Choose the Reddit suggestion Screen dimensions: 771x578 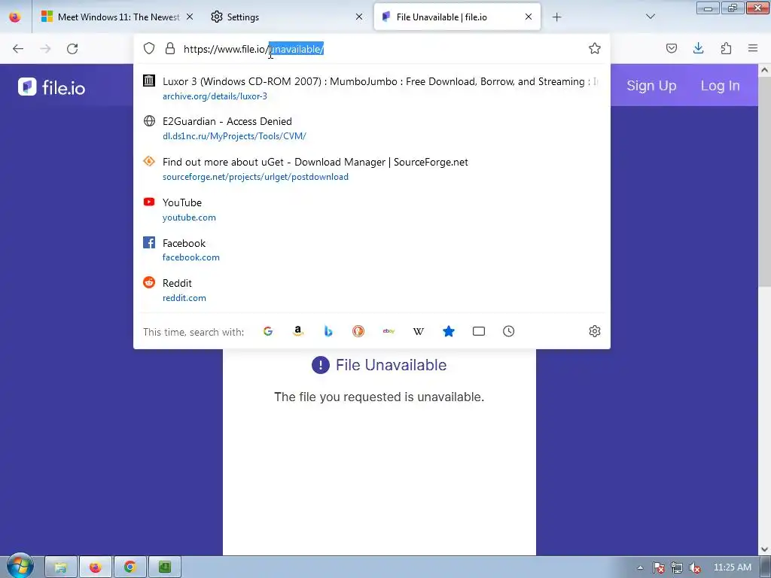click(x=371, y=290)
